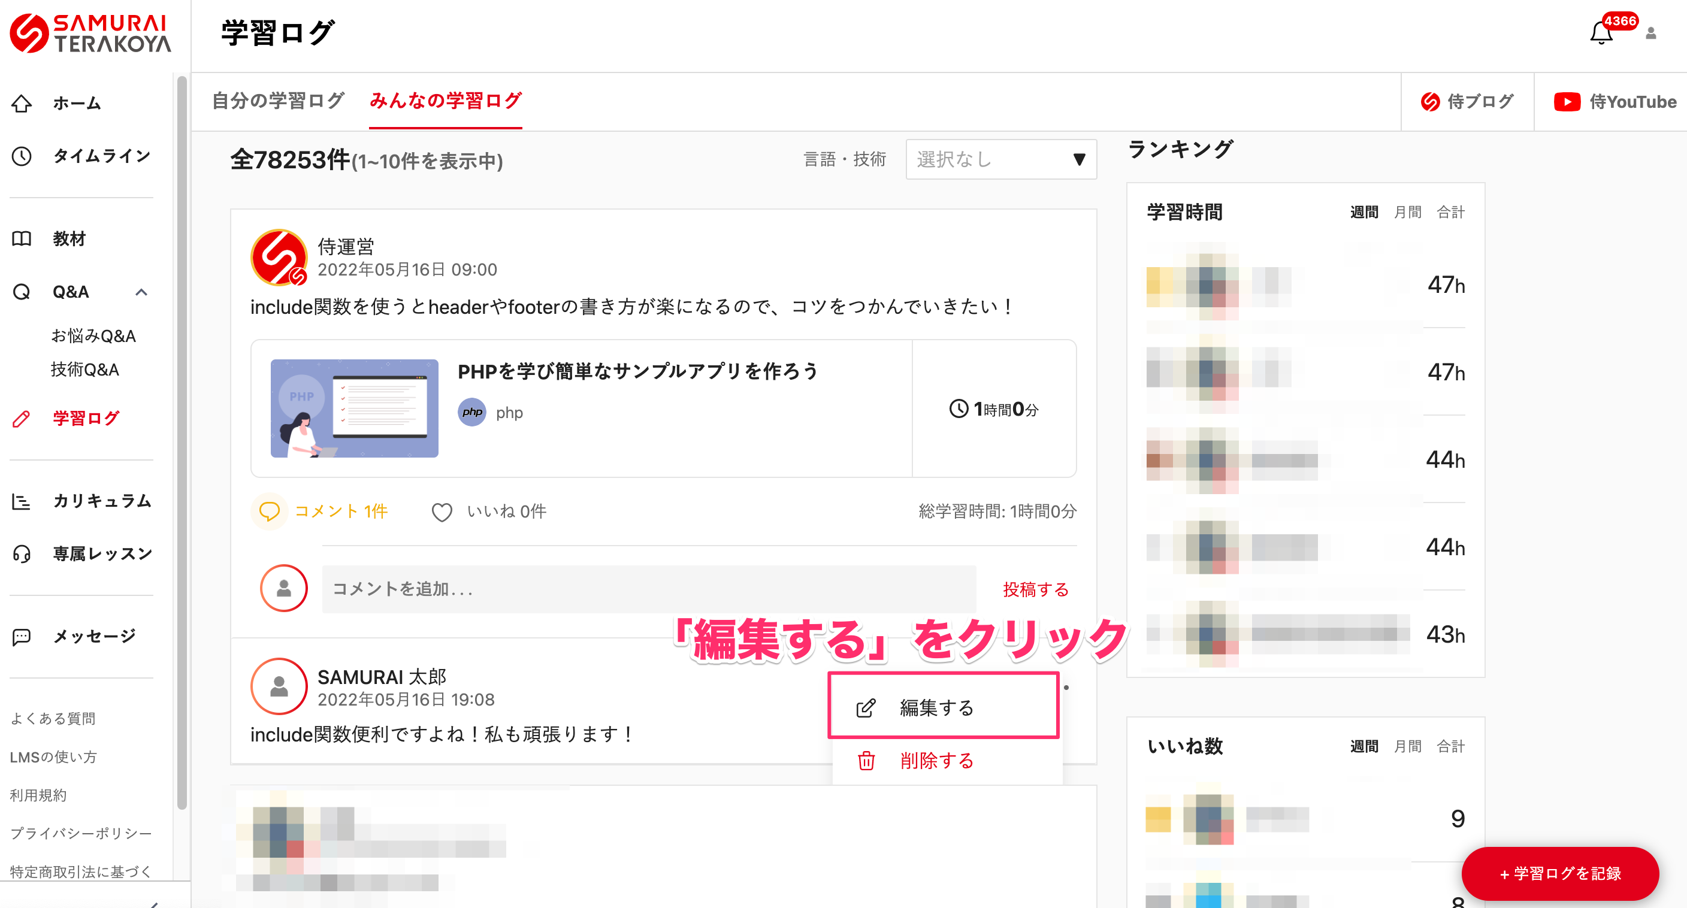The height and width of the screenshot is (908, 1687).
Task: Open the タイムライン clock icon
Action: (22, 156)
